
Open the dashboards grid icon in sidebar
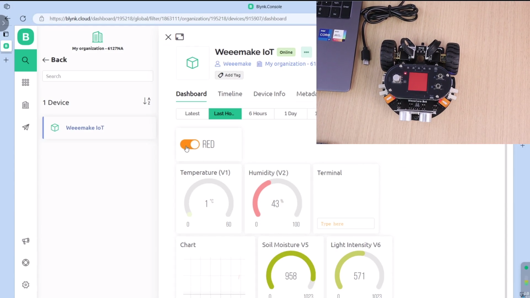point(25,82)
